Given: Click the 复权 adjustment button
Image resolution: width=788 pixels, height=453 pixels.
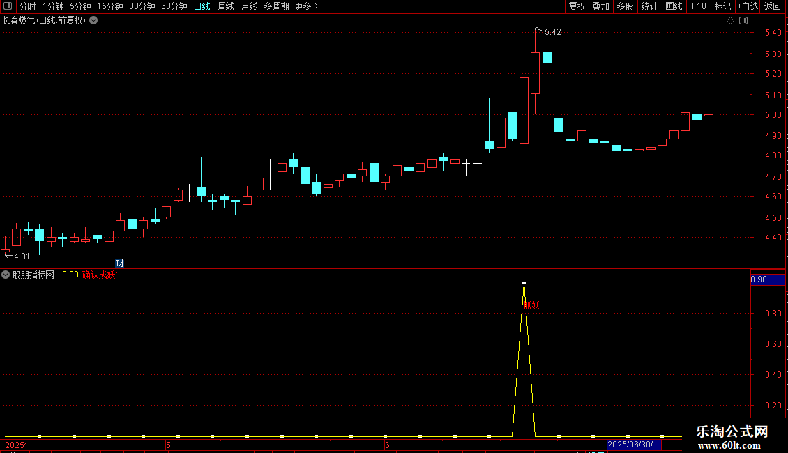Looking at the screenshot, I should [577, 6].
